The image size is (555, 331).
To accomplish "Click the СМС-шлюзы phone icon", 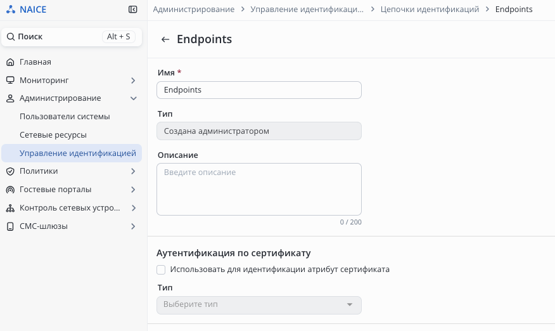I will 10,226.
